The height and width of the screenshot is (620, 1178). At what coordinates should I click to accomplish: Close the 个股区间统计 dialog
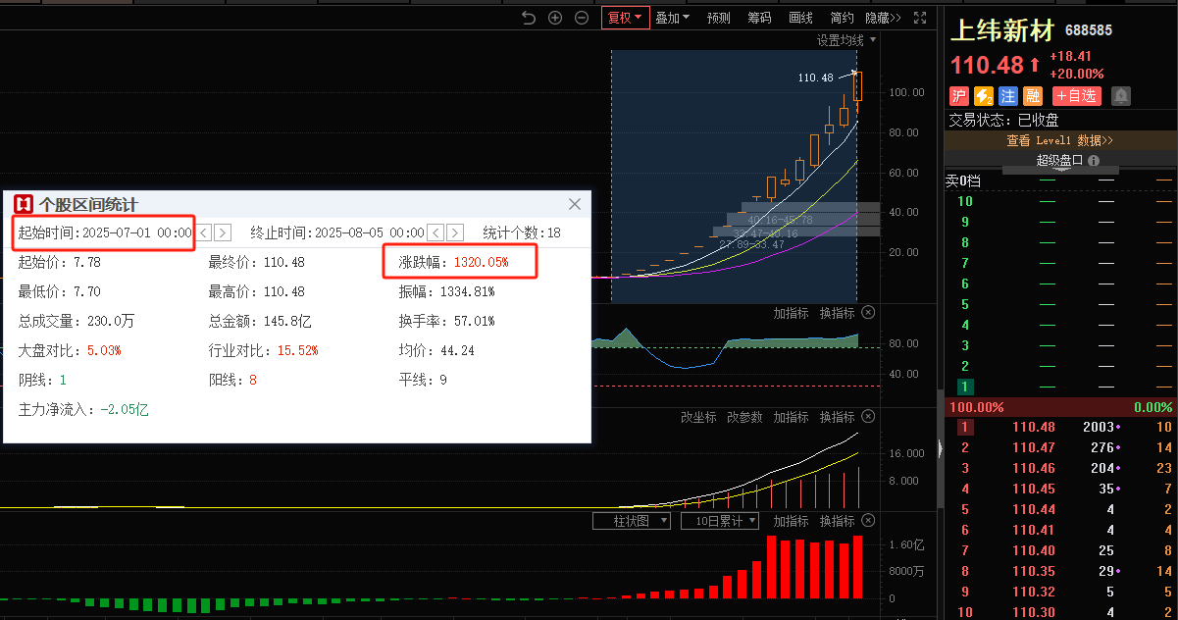(575, 204)
